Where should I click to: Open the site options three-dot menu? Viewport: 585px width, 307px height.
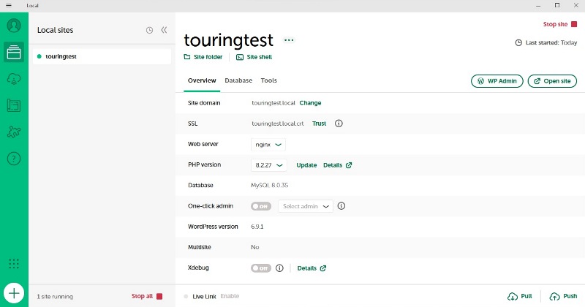(x=289, y=40)
